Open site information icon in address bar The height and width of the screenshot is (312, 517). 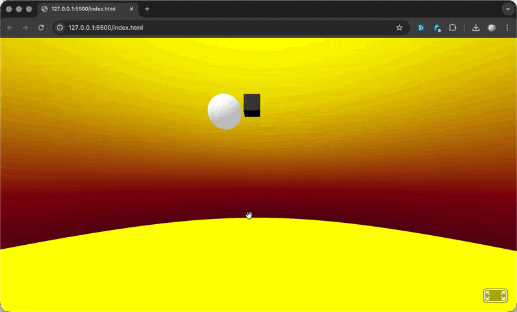point(59,28)
